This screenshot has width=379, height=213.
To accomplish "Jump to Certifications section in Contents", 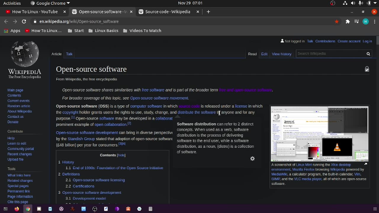I will pos(83,186).
